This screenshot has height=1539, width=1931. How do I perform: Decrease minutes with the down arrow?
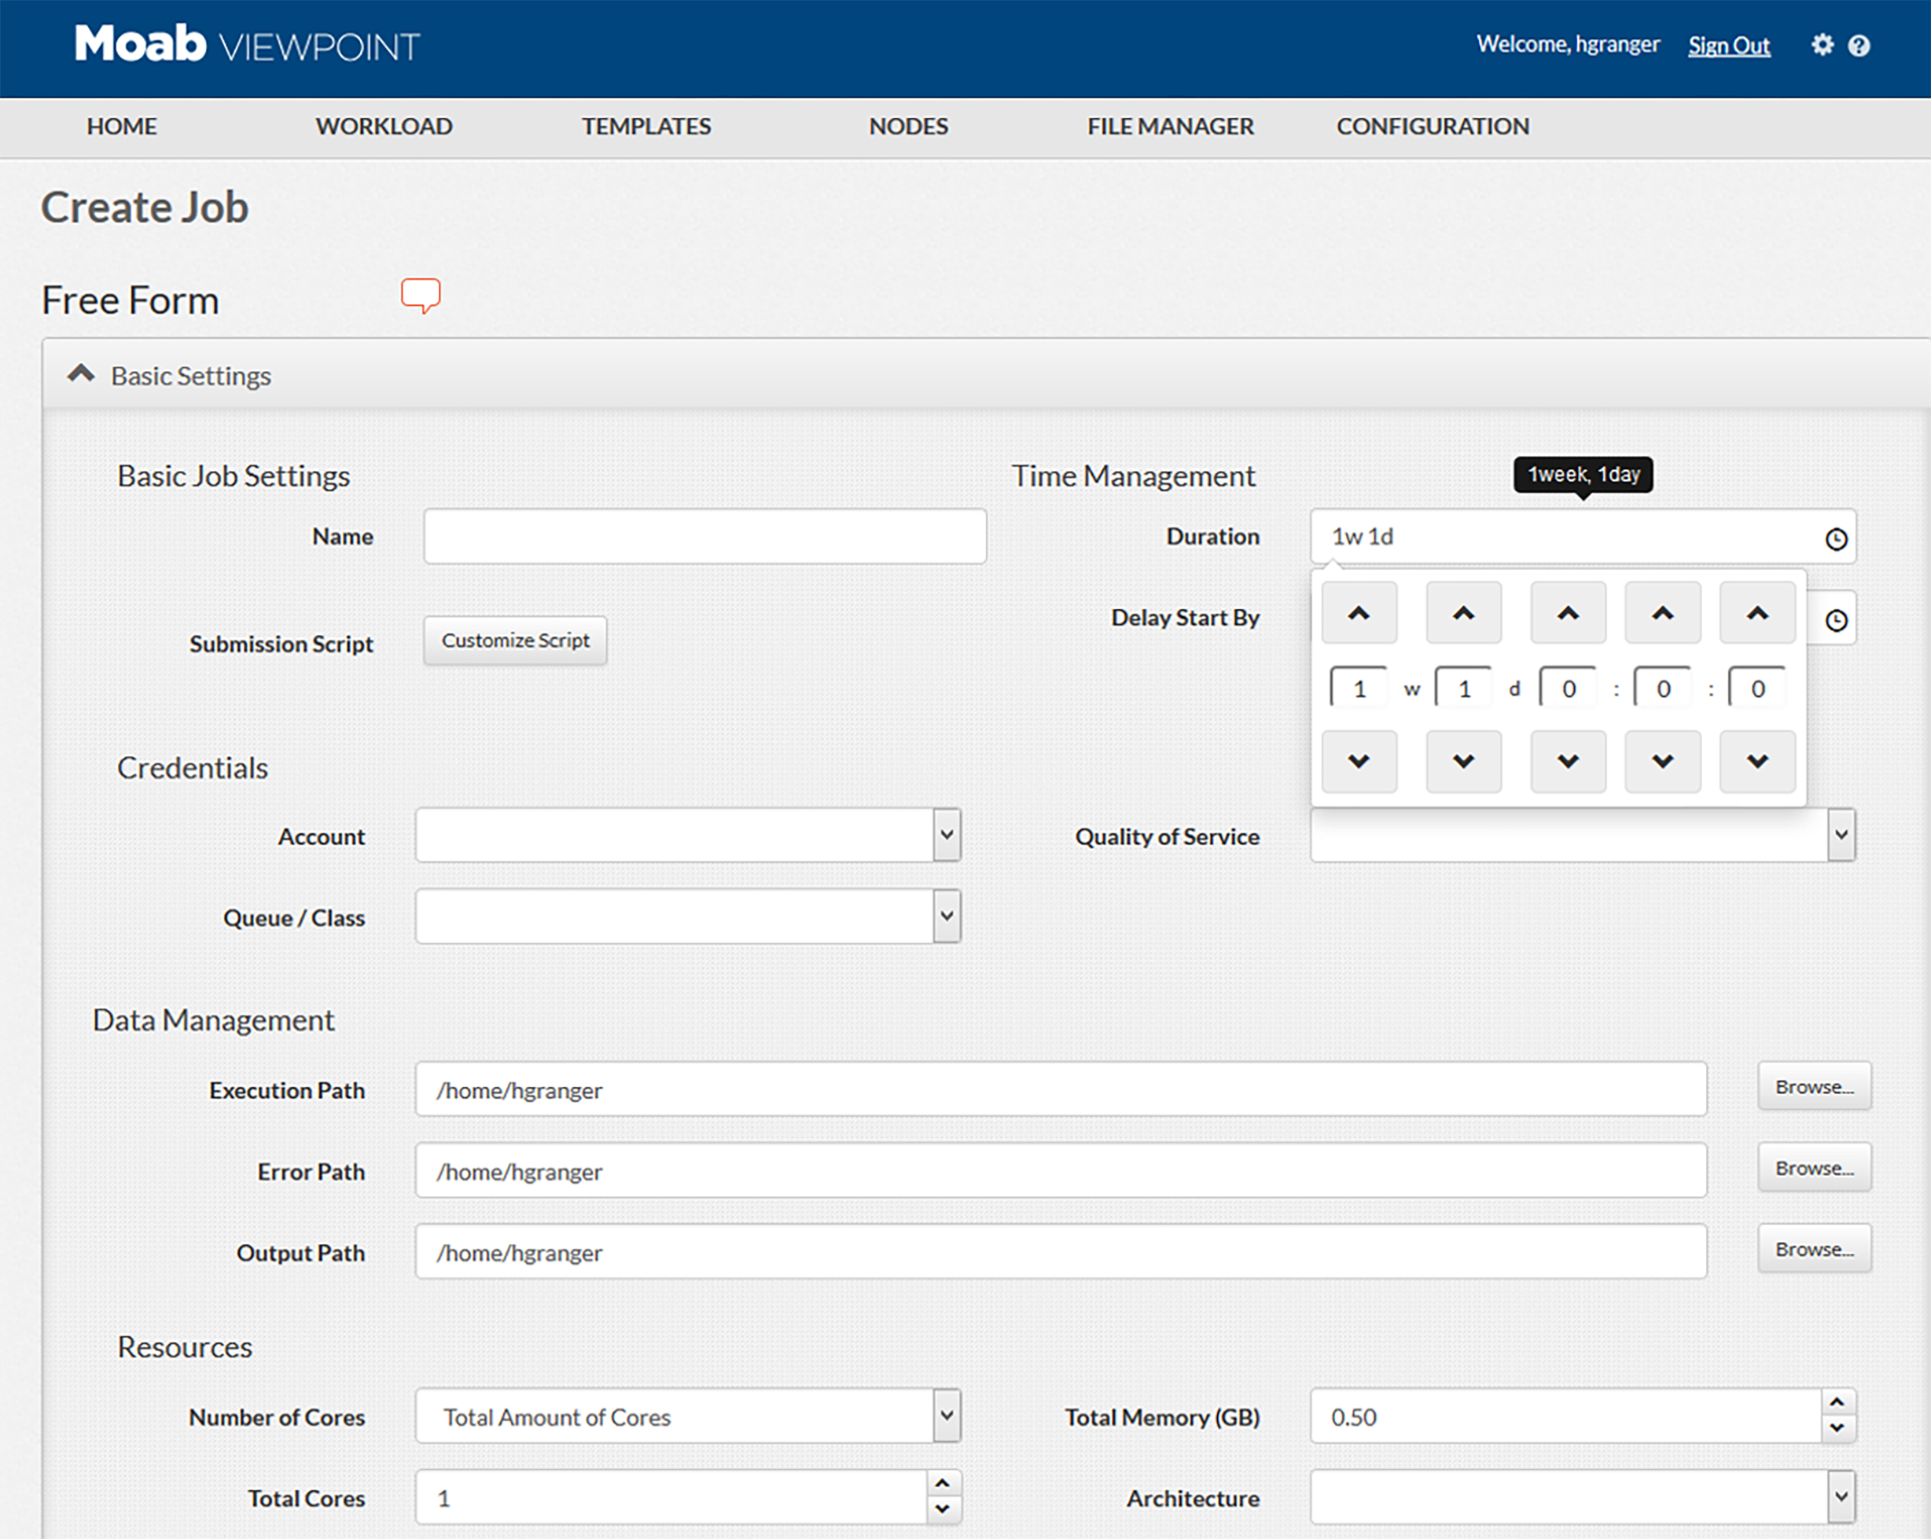point(1663,761)
